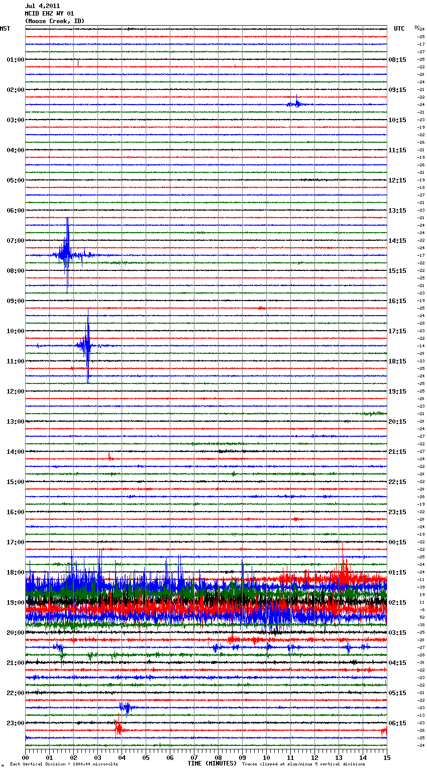The image size is (427, 771).
Task: Click the blue seismic event near 10:30
Action: click(87, 345)
